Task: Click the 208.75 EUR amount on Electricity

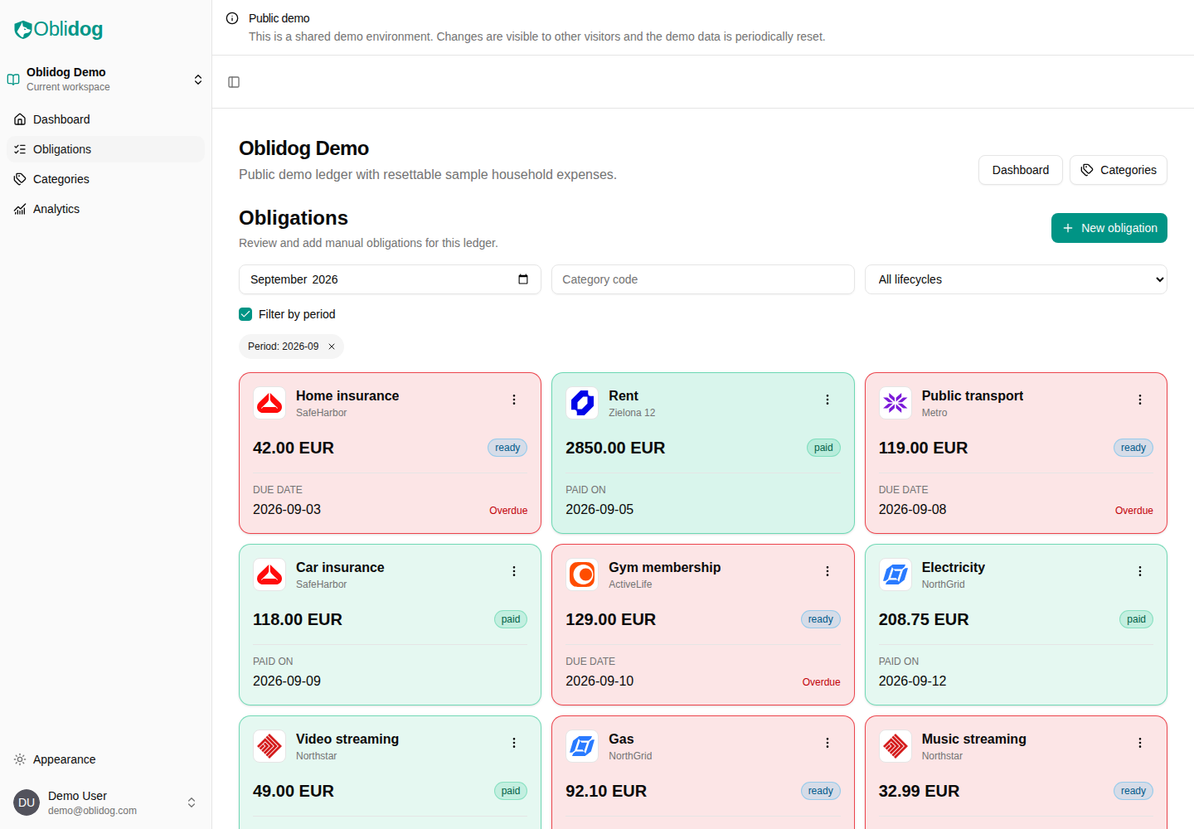Action: click(924, 619)
